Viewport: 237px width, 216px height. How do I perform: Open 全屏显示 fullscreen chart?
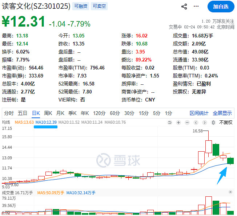click(222, 113)
